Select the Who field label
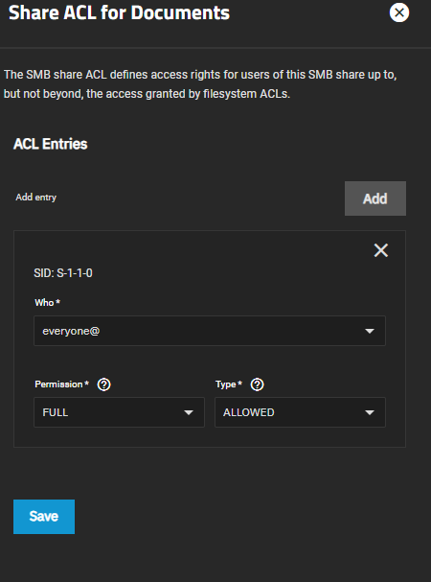Image resolution: width=431 pixels, height=582 pixels. 48,303
